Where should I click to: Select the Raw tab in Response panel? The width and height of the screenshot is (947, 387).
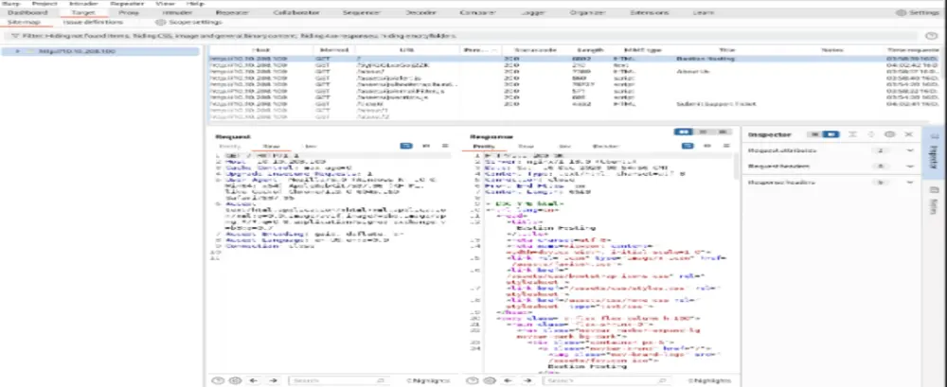pyautogui.click(x=526, y=146)
